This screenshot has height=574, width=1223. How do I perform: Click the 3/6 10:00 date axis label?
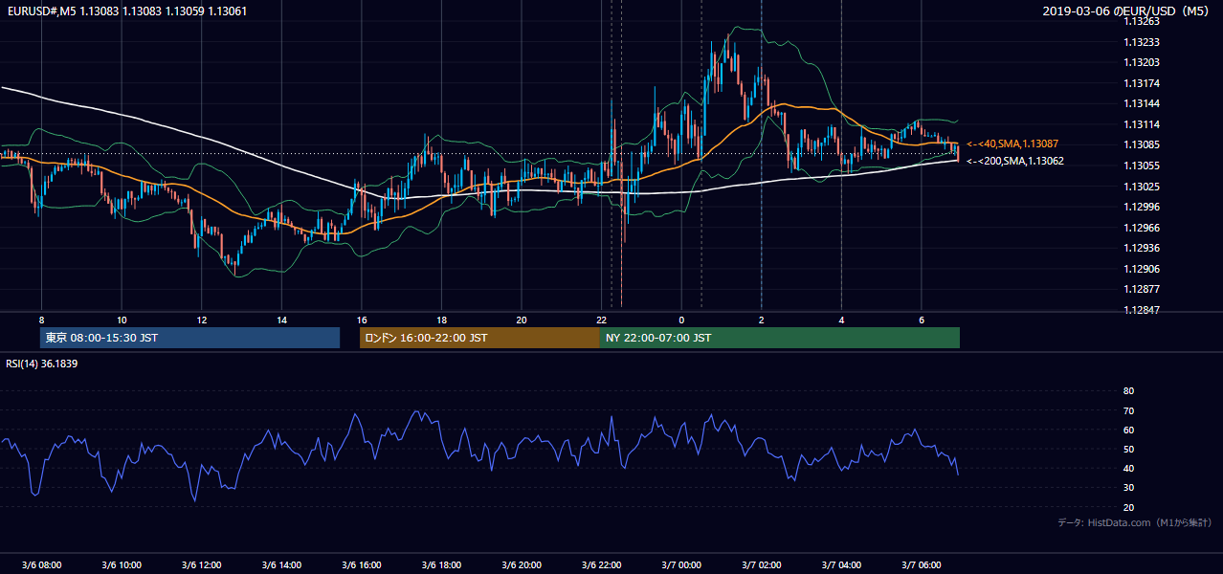tap(122, 565)
